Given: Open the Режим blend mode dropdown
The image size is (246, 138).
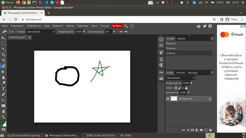Looking at the screenshot, I should tap(40, 31).
